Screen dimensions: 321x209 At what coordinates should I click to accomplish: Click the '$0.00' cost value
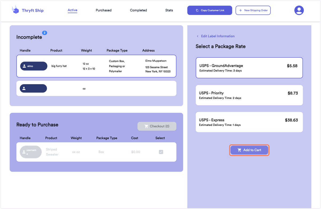point(136,152)
